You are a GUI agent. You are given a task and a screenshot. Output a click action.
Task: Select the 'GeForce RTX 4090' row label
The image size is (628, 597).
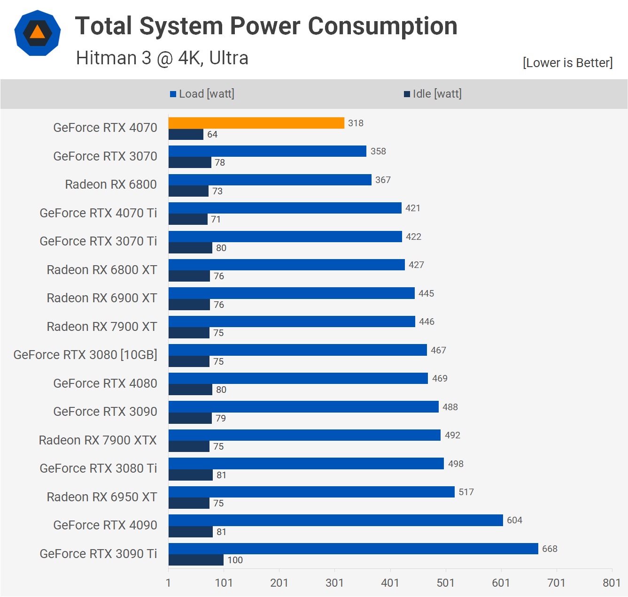coord(105,525)
